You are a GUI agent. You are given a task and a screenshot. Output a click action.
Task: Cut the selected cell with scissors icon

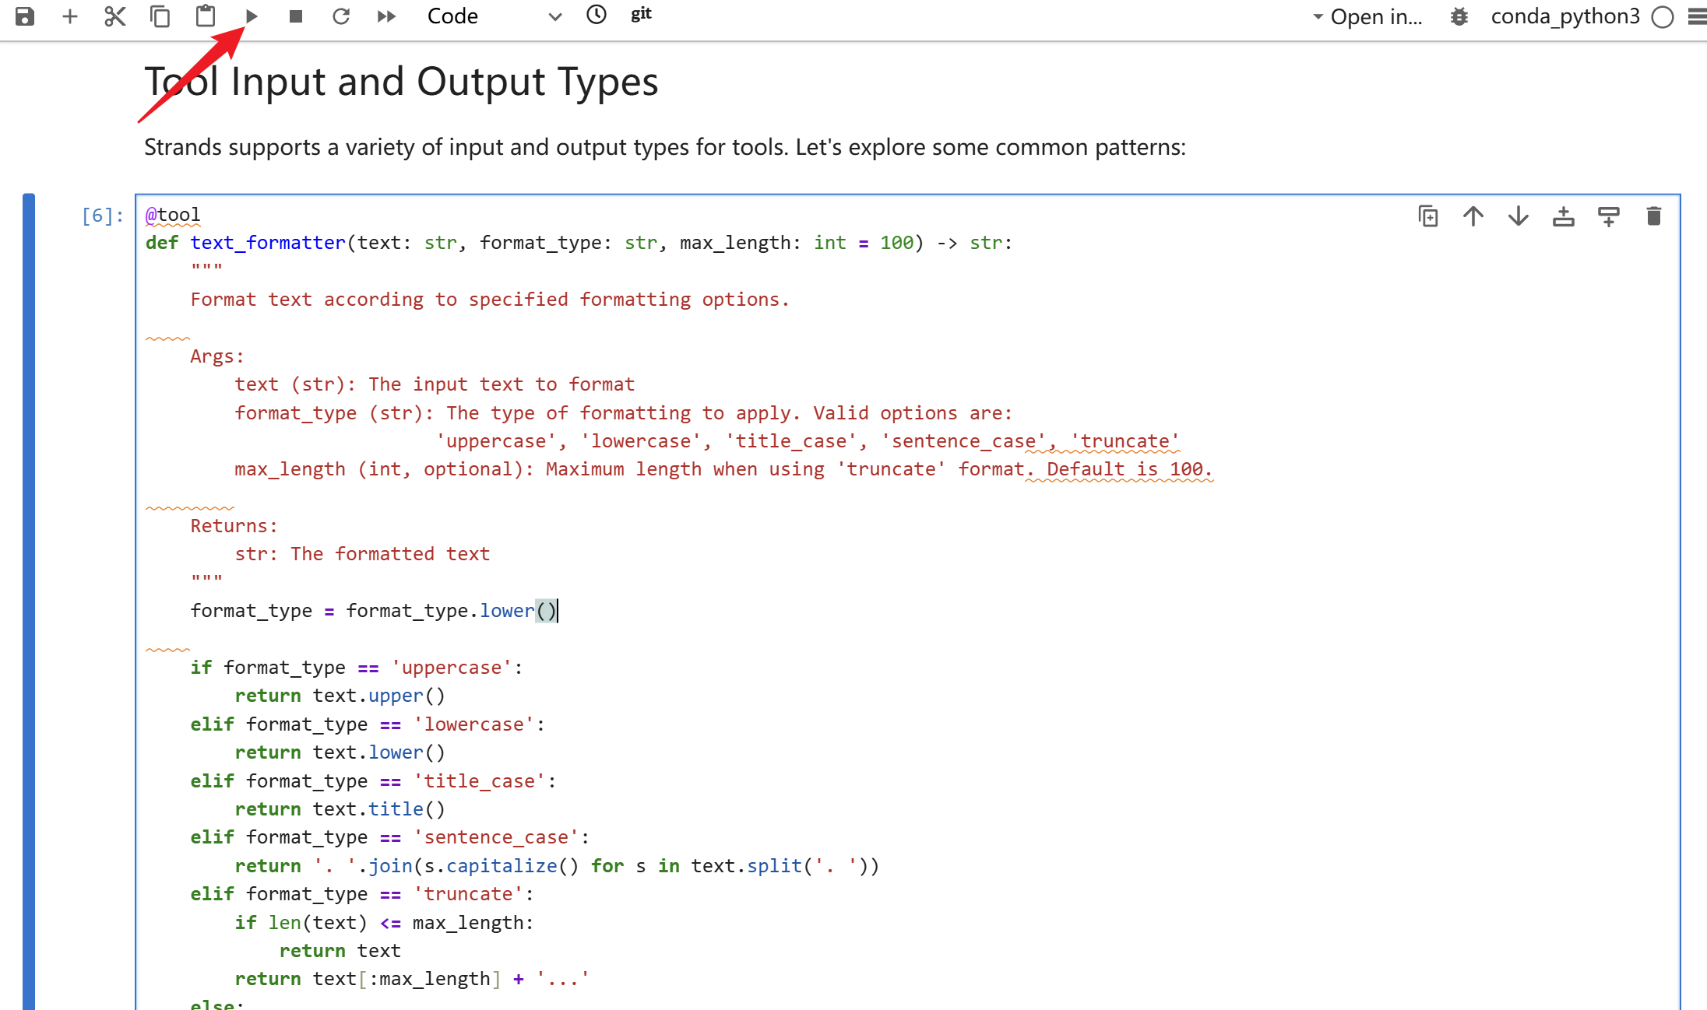click(115, 16)
